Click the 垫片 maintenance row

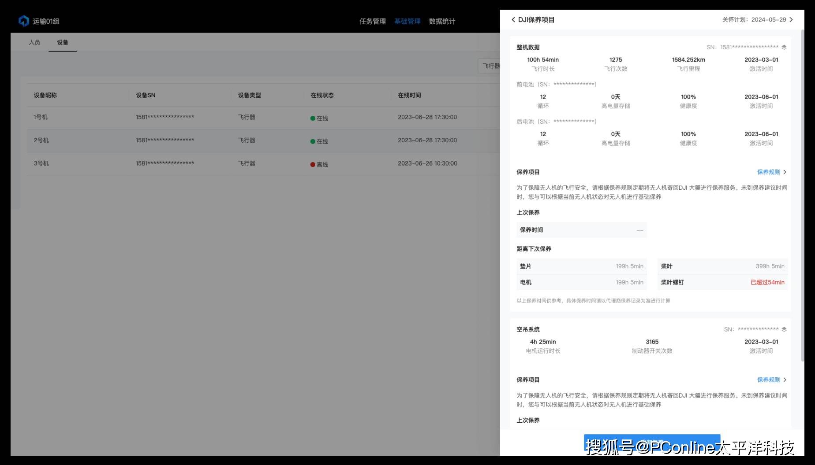[x=581, y=266]
